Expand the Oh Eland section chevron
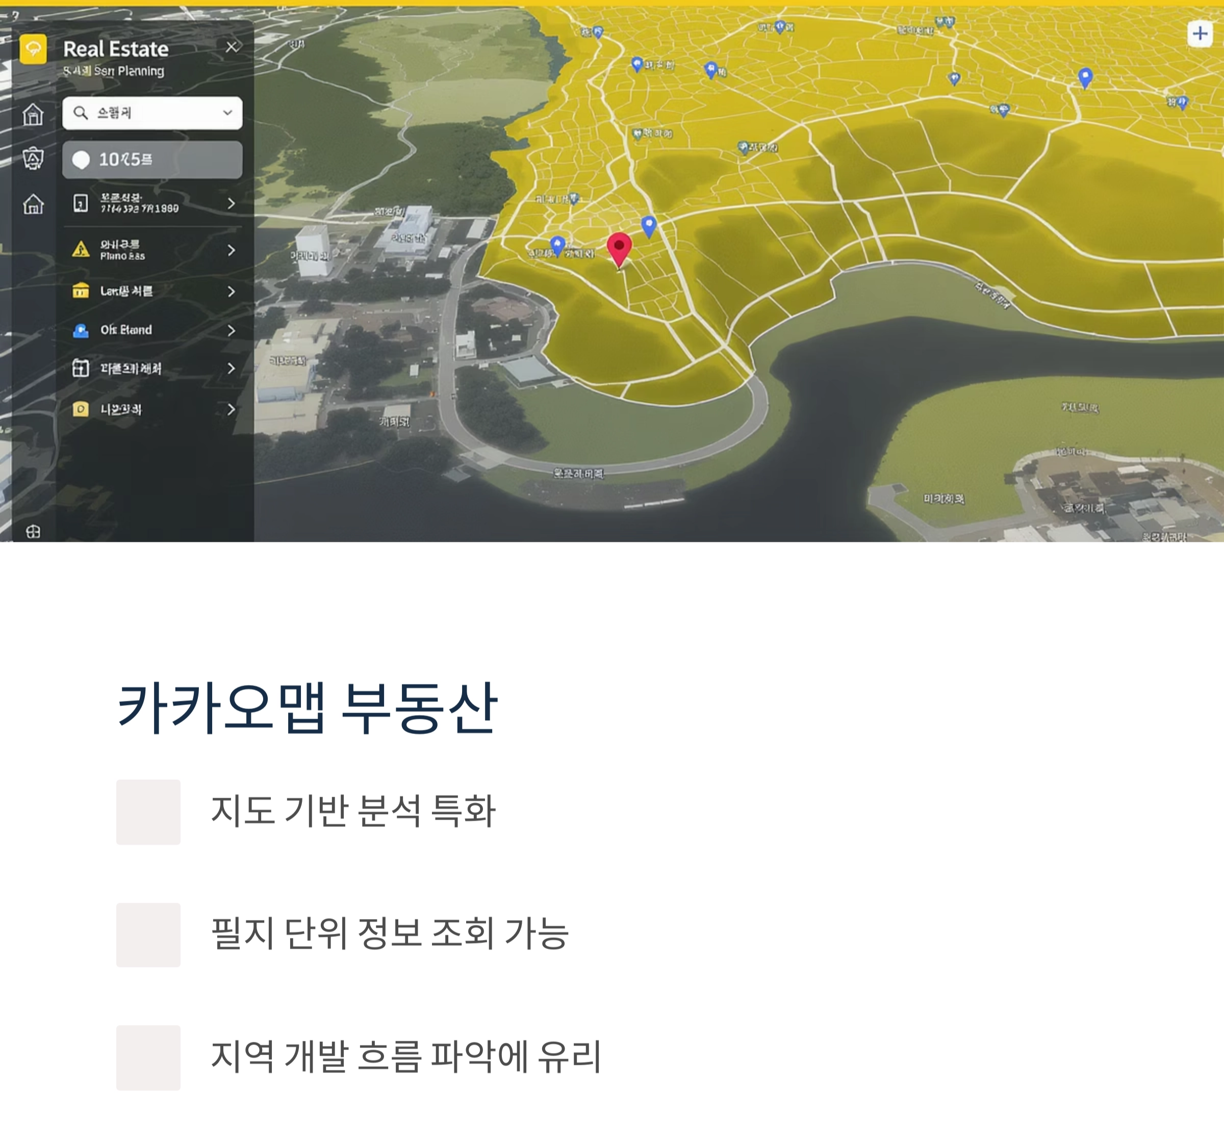The height and width of the screenshot is (1127, 1224). [x=232, y=330]
